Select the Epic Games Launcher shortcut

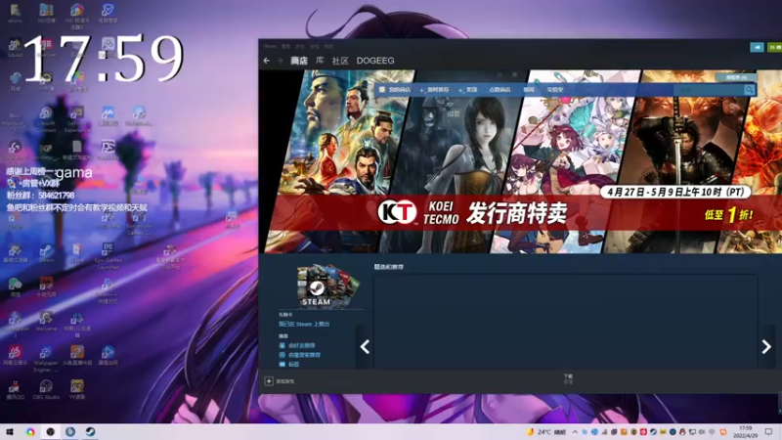point(108,256)
